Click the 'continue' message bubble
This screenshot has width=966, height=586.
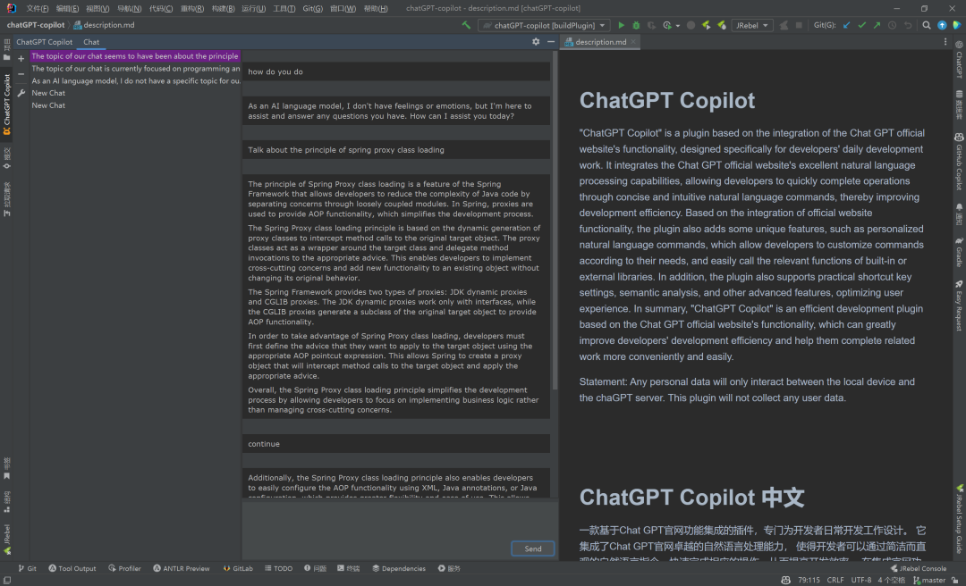tap(396, 444)
